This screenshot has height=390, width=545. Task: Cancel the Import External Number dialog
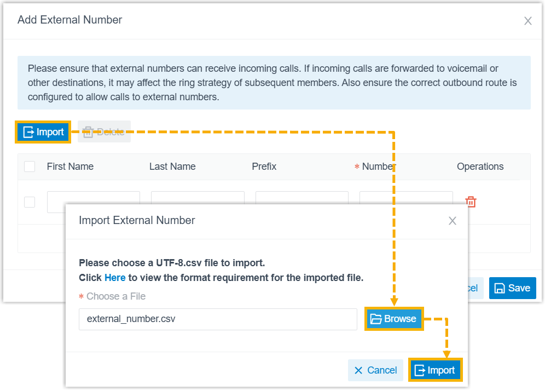375,370
